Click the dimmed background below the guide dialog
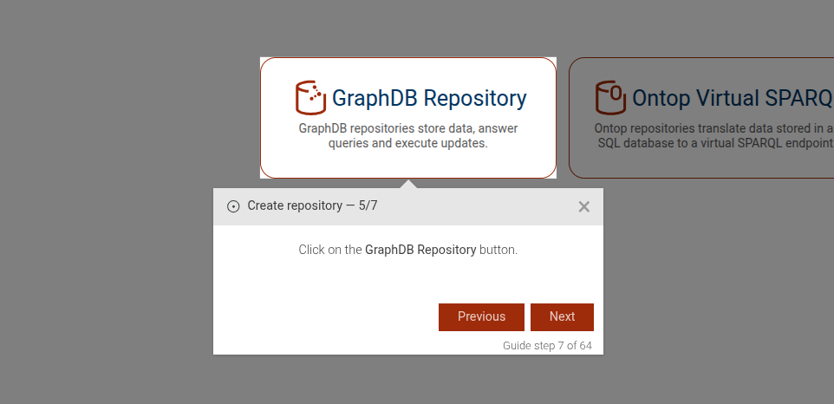 pos(407,381)
